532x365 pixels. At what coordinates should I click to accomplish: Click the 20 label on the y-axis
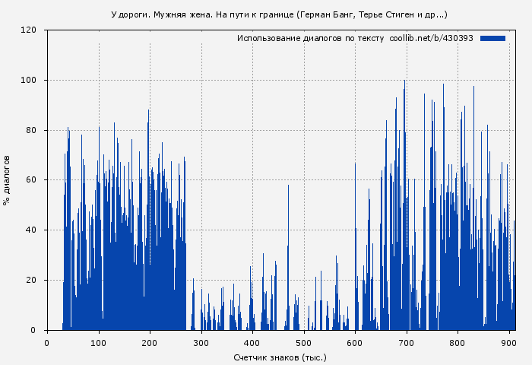coord(31,281)
